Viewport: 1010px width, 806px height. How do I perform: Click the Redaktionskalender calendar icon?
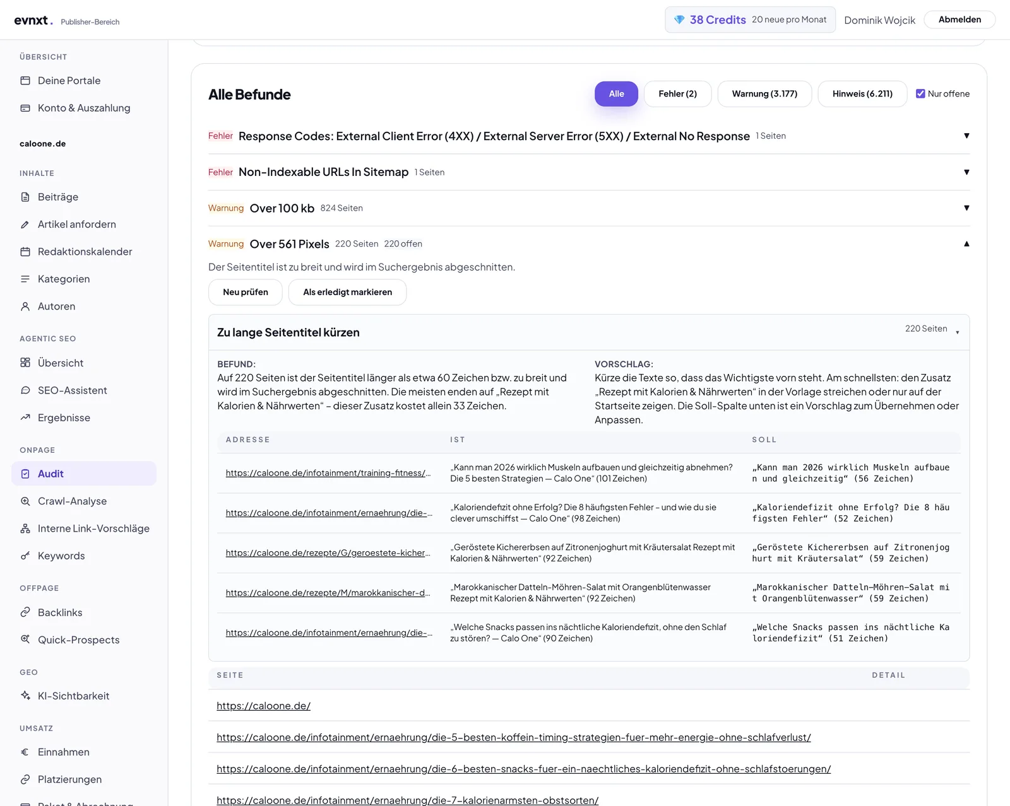[x=25, y=252]
